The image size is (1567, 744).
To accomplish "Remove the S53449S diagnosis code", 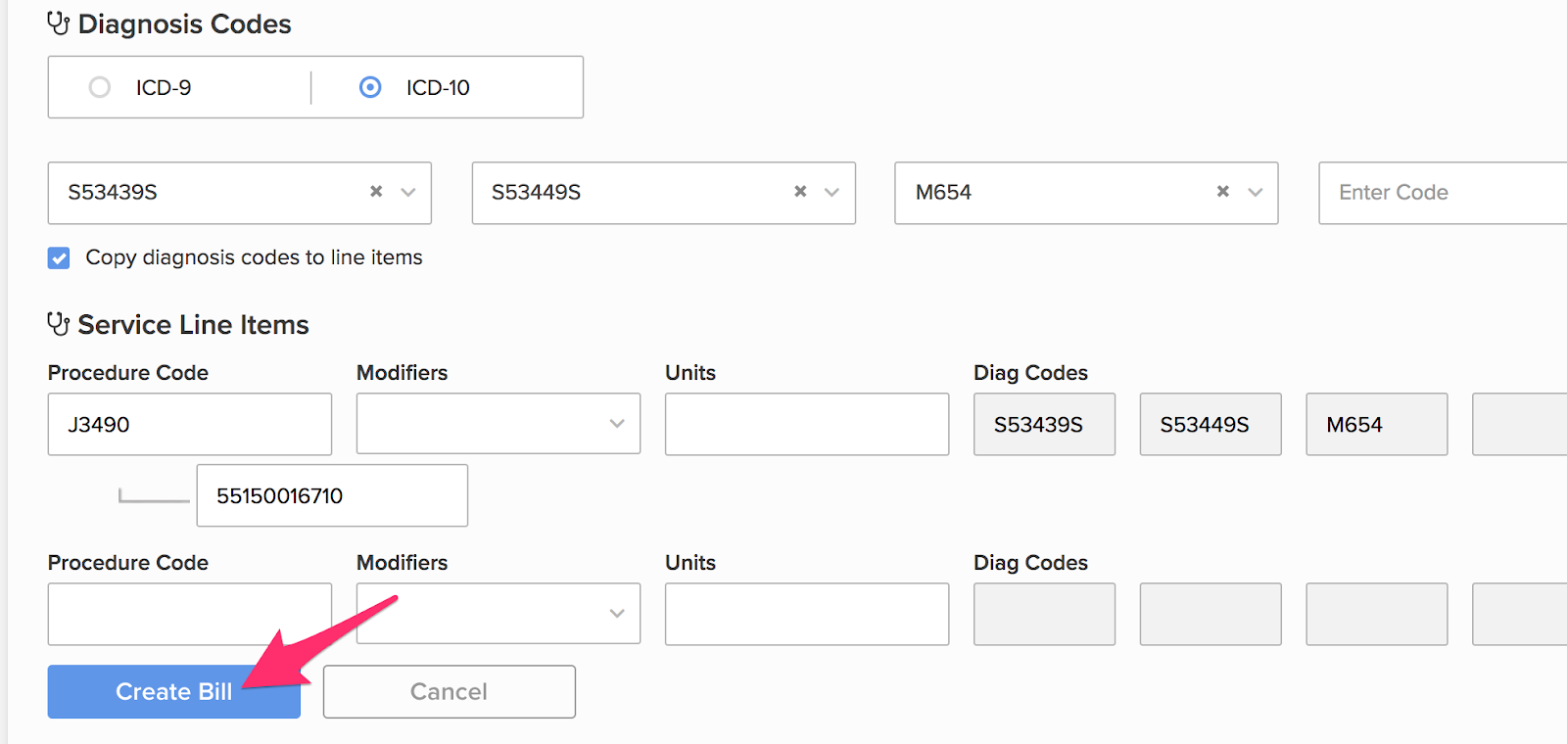I will pos(800,192).
